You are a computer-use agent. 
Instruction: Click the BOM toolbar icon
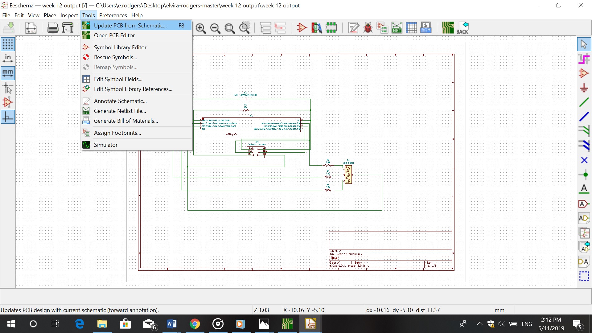[x=425, y=28]
